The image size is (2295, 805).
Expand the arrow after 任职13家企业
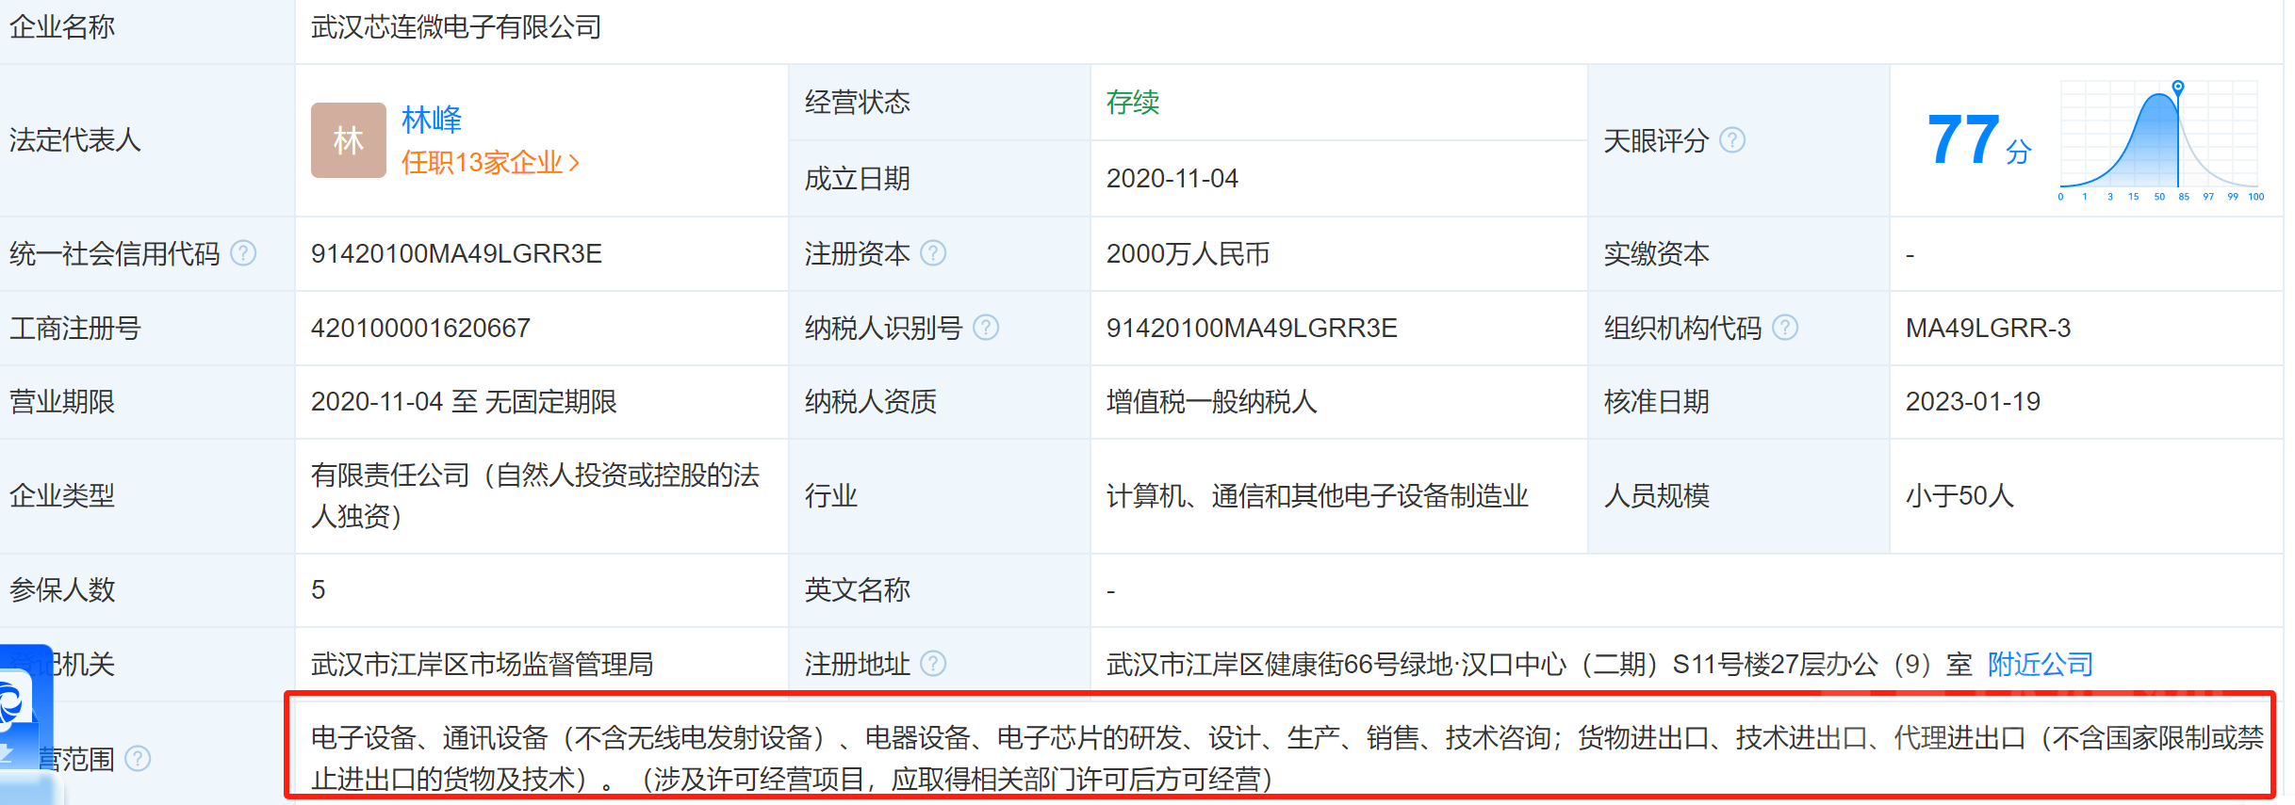pos(574,164)
